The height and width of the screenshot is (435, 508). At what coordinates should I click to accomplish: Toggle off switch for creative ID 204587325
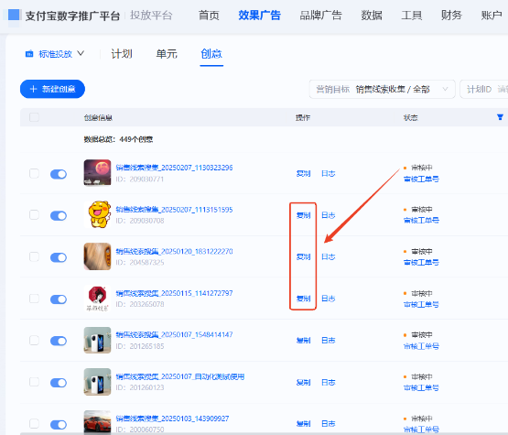(x=59, y=257)
